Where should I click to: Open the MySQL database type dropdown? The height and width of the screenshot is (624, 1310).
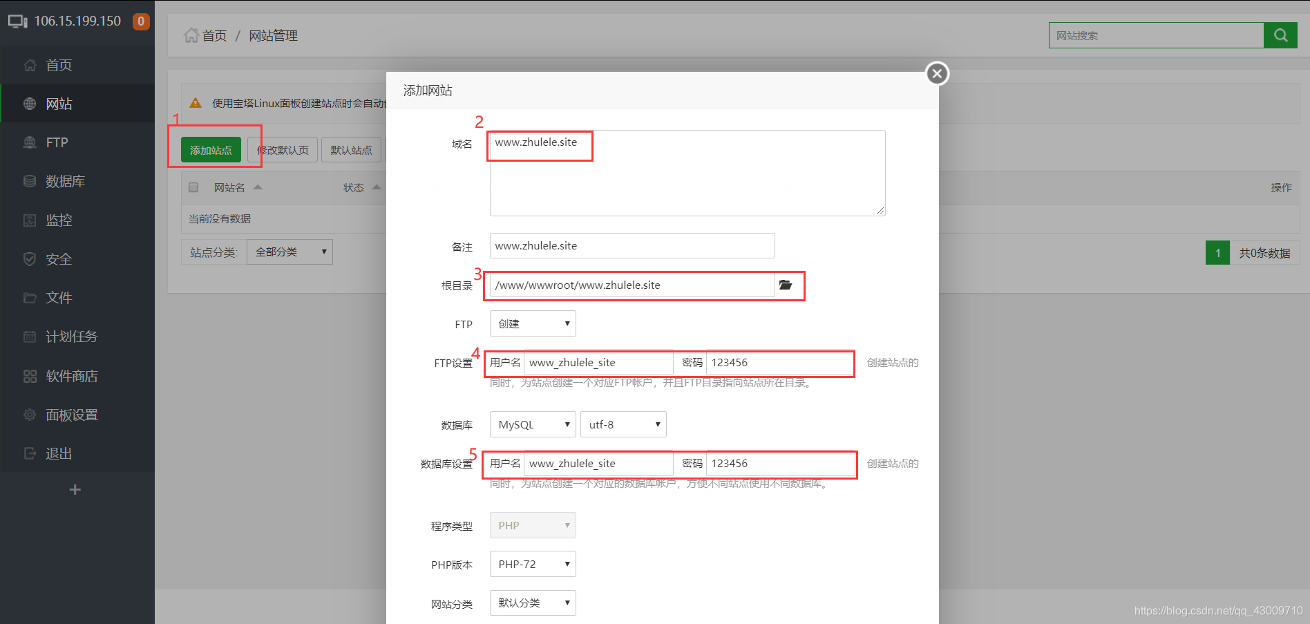(533, 424)
